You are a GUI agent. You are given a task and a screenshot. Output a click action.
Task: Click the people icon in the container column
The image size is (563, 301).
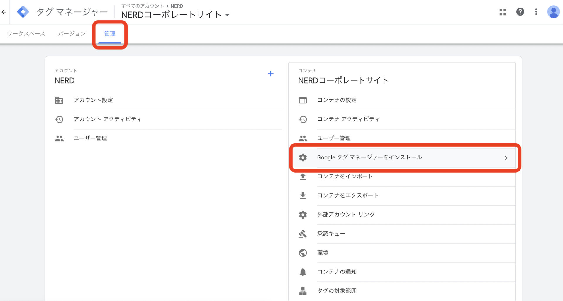coord(303,138)
